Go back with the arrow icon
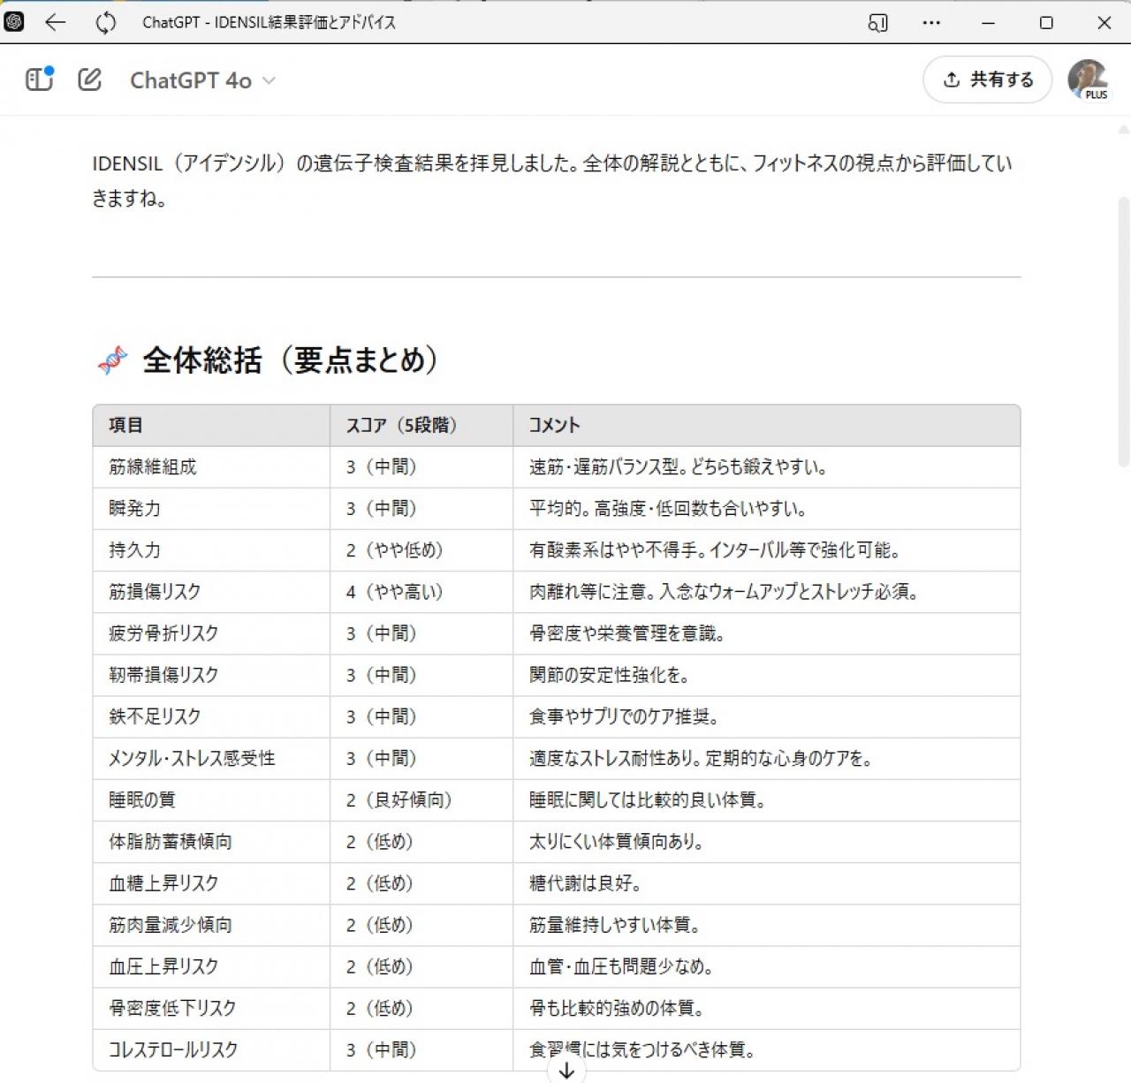The image size is (1131, 1083). click(x=56, y=23)
